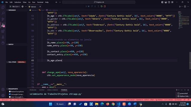The height and width of the screenshot is (107, 191).
Task: Click the CRLF end-of-line status item
Action: [x=152, y=100]
